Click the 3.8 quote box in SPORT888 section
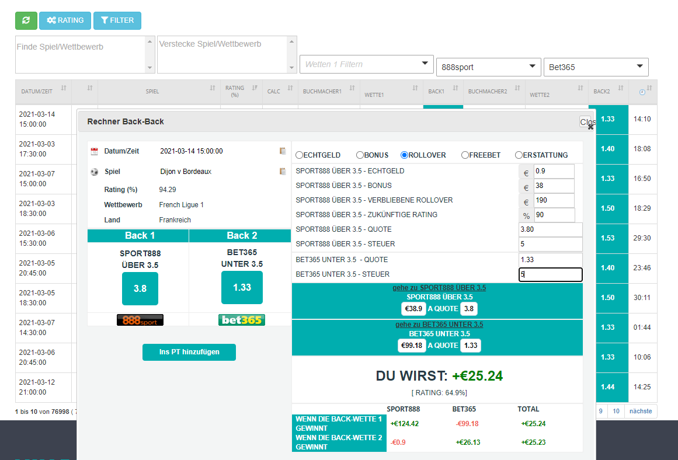Image resolution: width=678 pixels, height=460 pixels. click(469, 309)
